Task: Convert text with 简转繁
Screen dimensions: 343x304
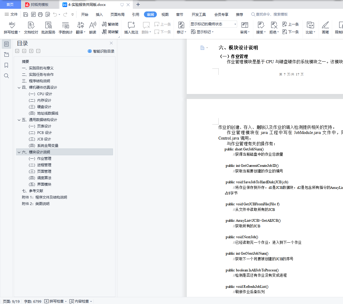Action: (x=110, y=32)
